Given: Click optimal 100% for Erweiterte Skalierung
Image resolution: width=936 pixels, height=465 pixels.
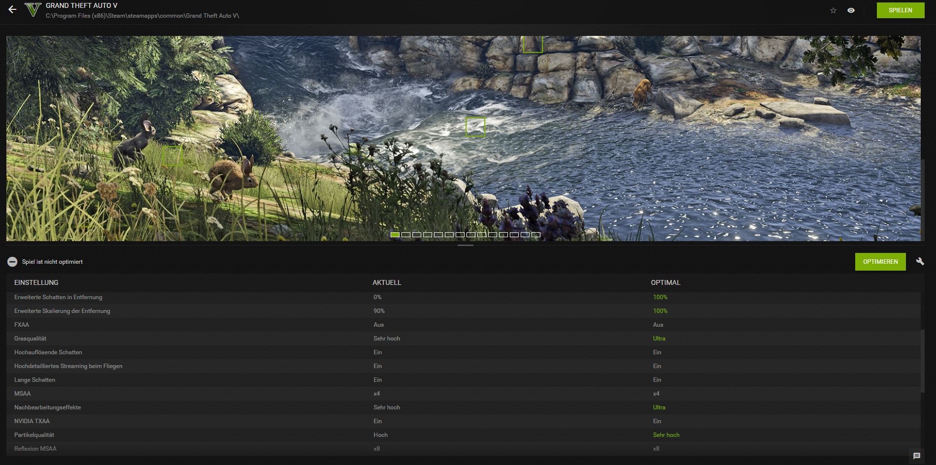Looking at the screenshot, I should [660, 311].
